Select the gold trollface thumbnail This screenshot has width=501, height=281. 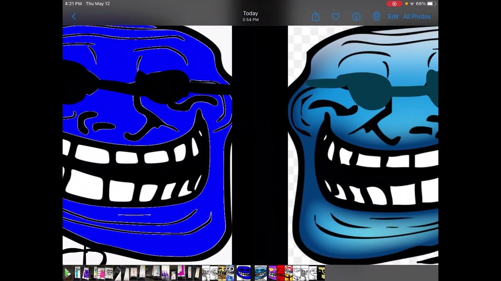coord(222,273)
